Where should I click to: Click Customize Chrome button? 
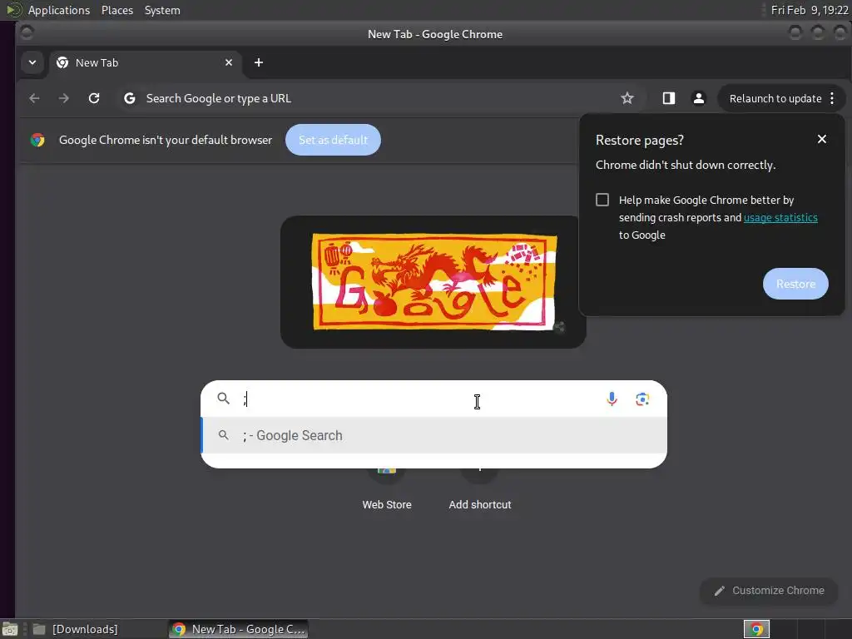[769, 591]
